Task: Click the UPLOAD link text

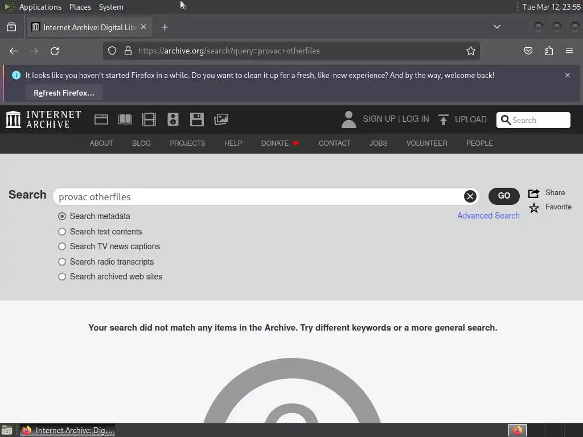Action: coord(471,119)
